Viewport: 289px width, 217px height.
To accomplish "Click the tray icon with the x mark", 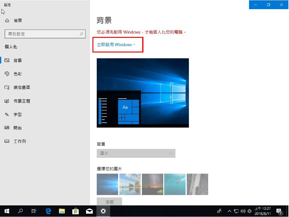I will click(249, 211).
